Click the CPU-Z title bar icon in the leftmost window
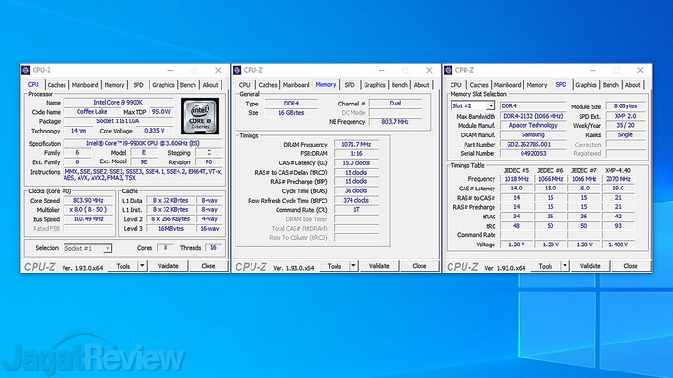The width and height of the screenshot is (673, 378). coord(28,71)
